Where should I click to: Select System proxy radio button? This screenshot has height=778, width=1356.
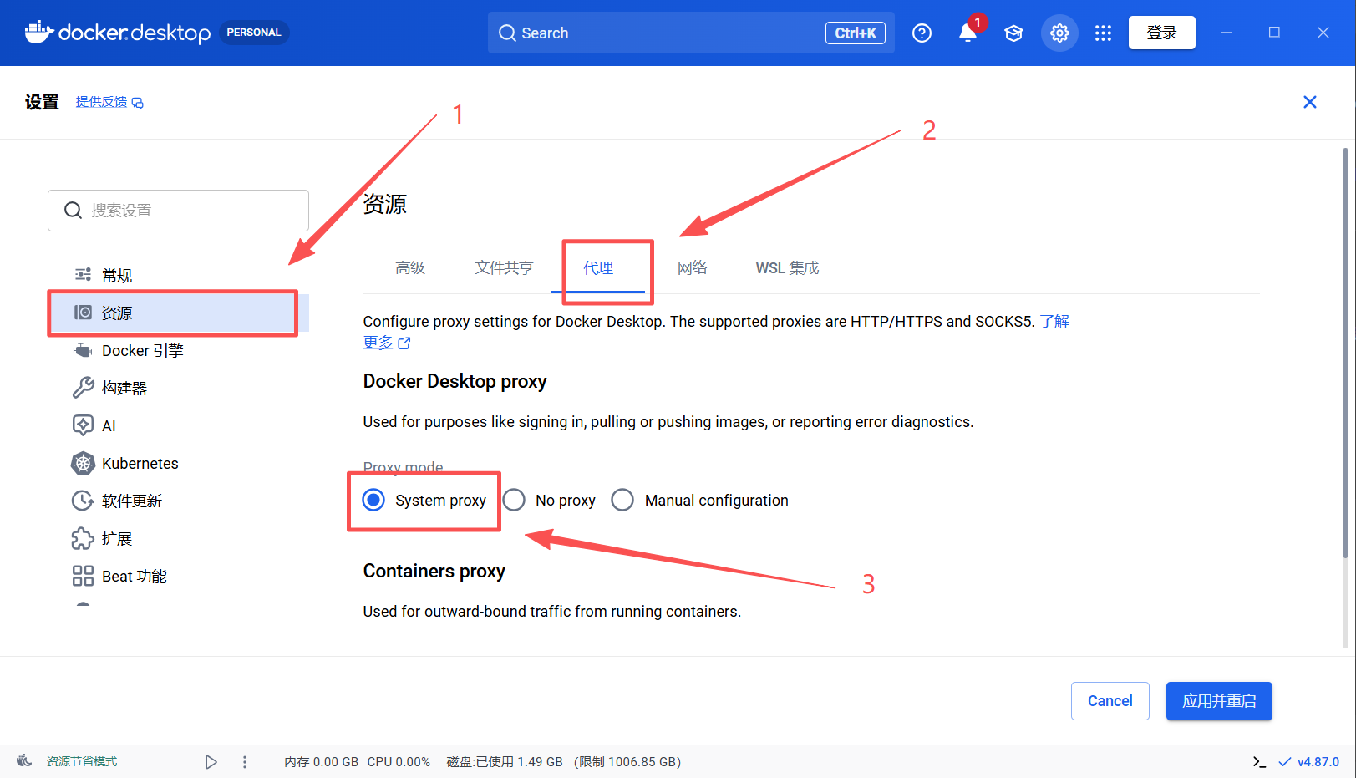point(373,500)
